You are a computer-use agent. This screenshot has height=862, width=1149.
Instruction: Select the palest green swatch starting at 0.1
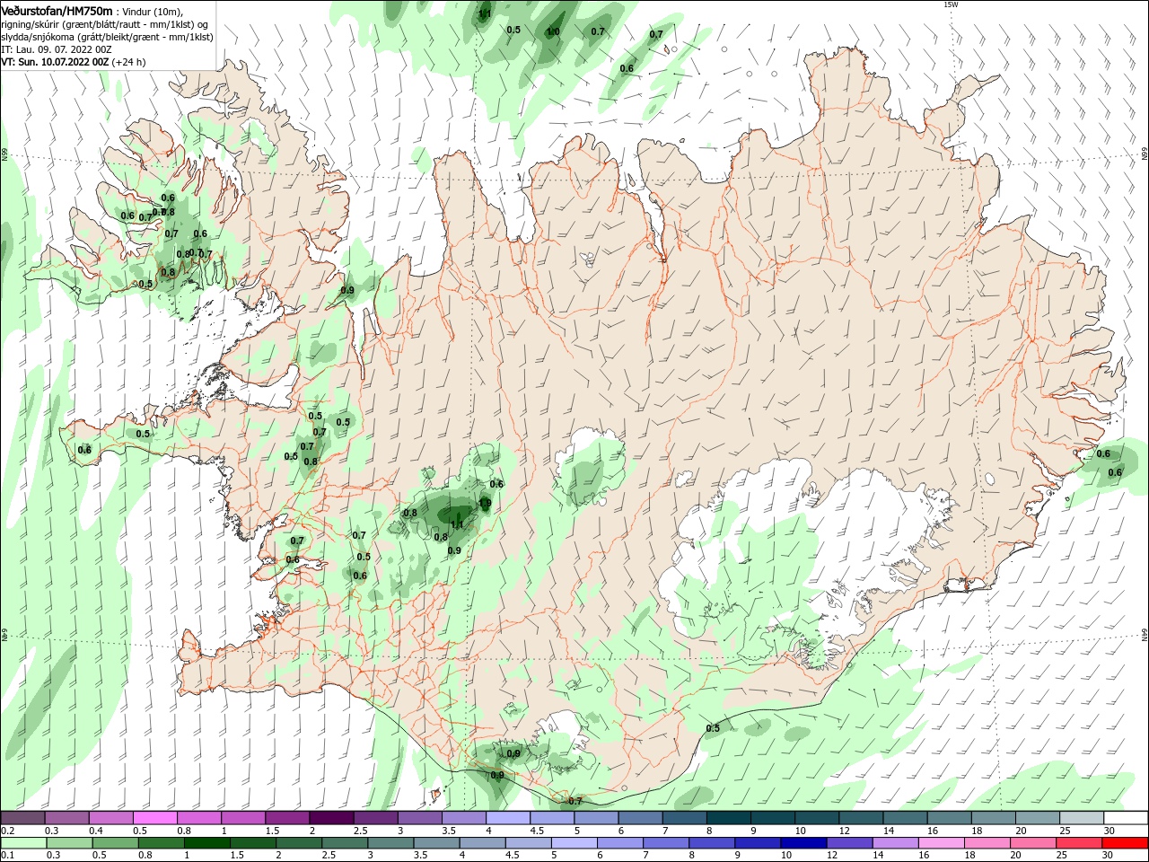pyautogui.click(x=22, y=843)
